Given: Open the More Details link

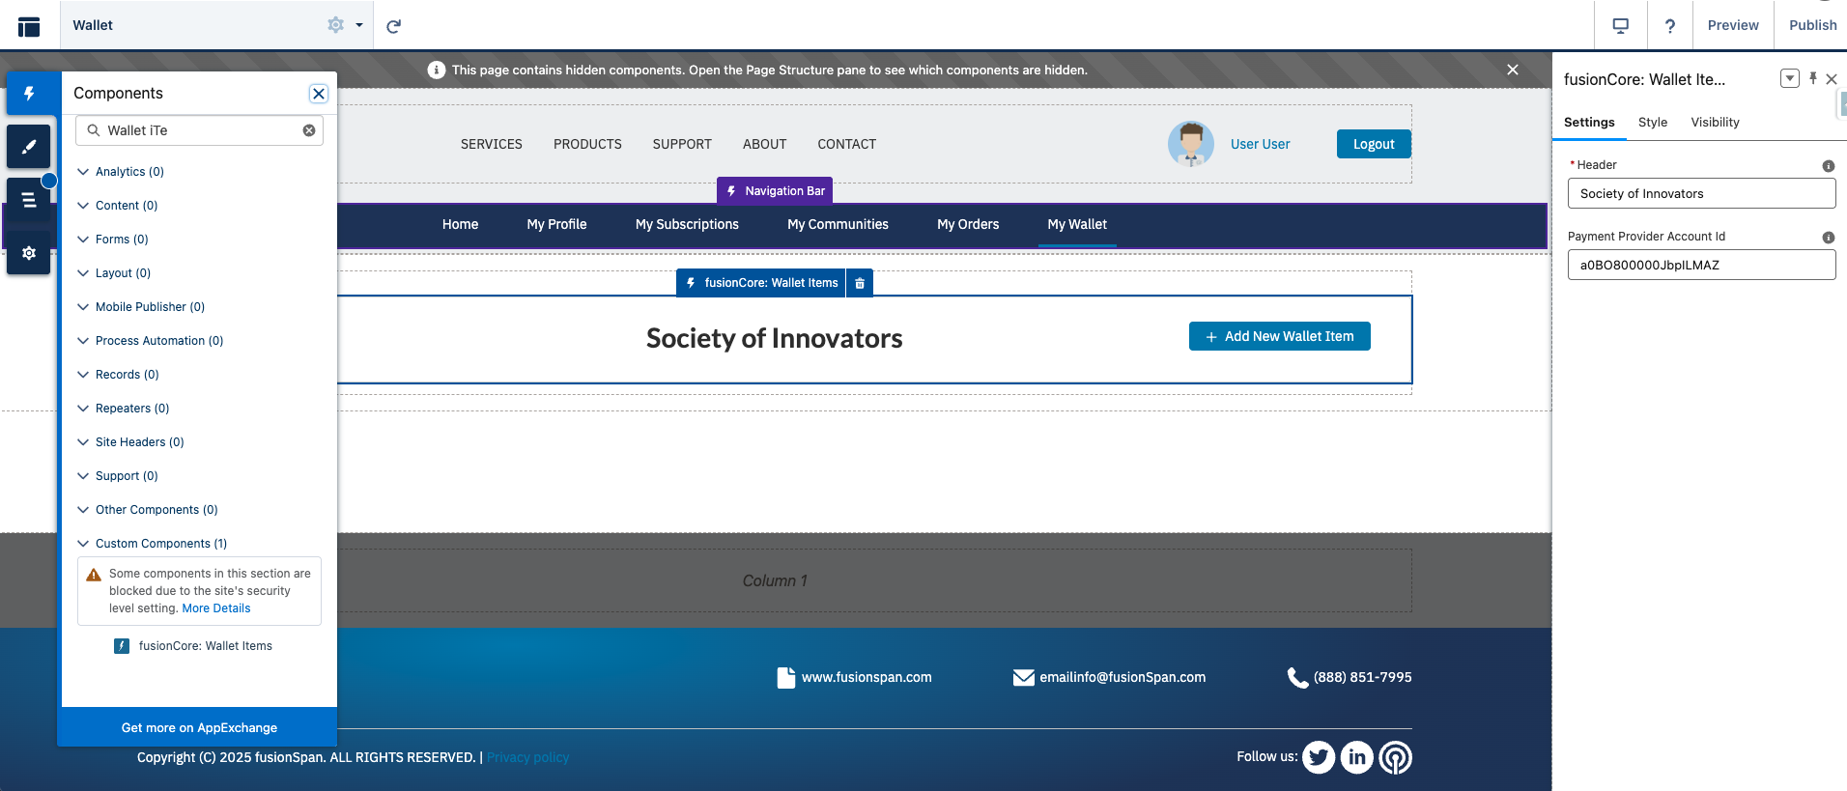Looking at the screenshot, I should click(216, 608).
